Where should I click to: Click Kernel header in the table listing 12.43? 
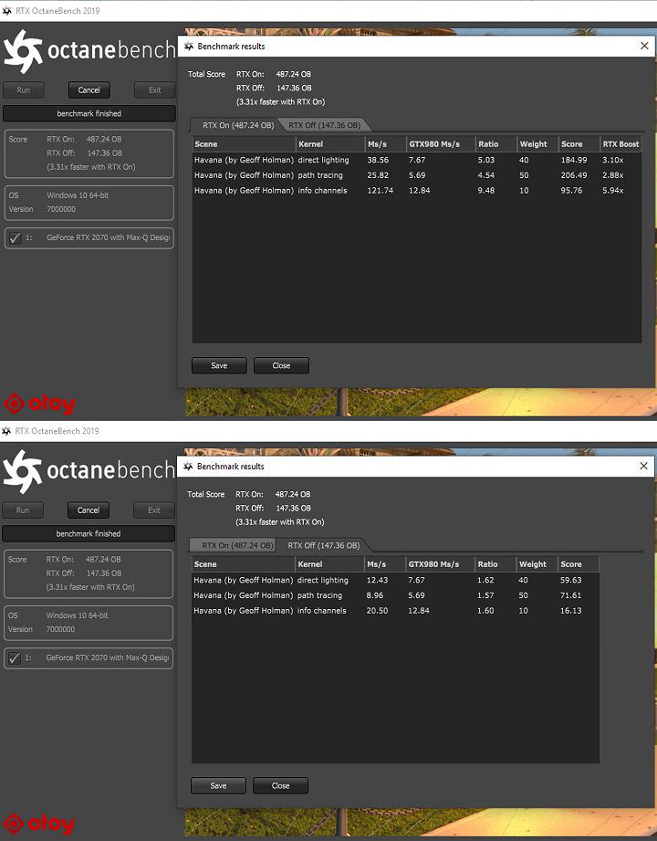329,563
